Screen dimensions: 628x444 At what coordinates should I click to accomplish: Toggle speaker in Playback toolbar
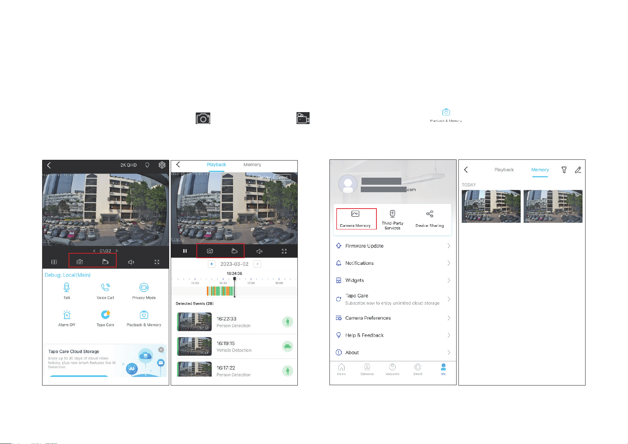(260, 251)
